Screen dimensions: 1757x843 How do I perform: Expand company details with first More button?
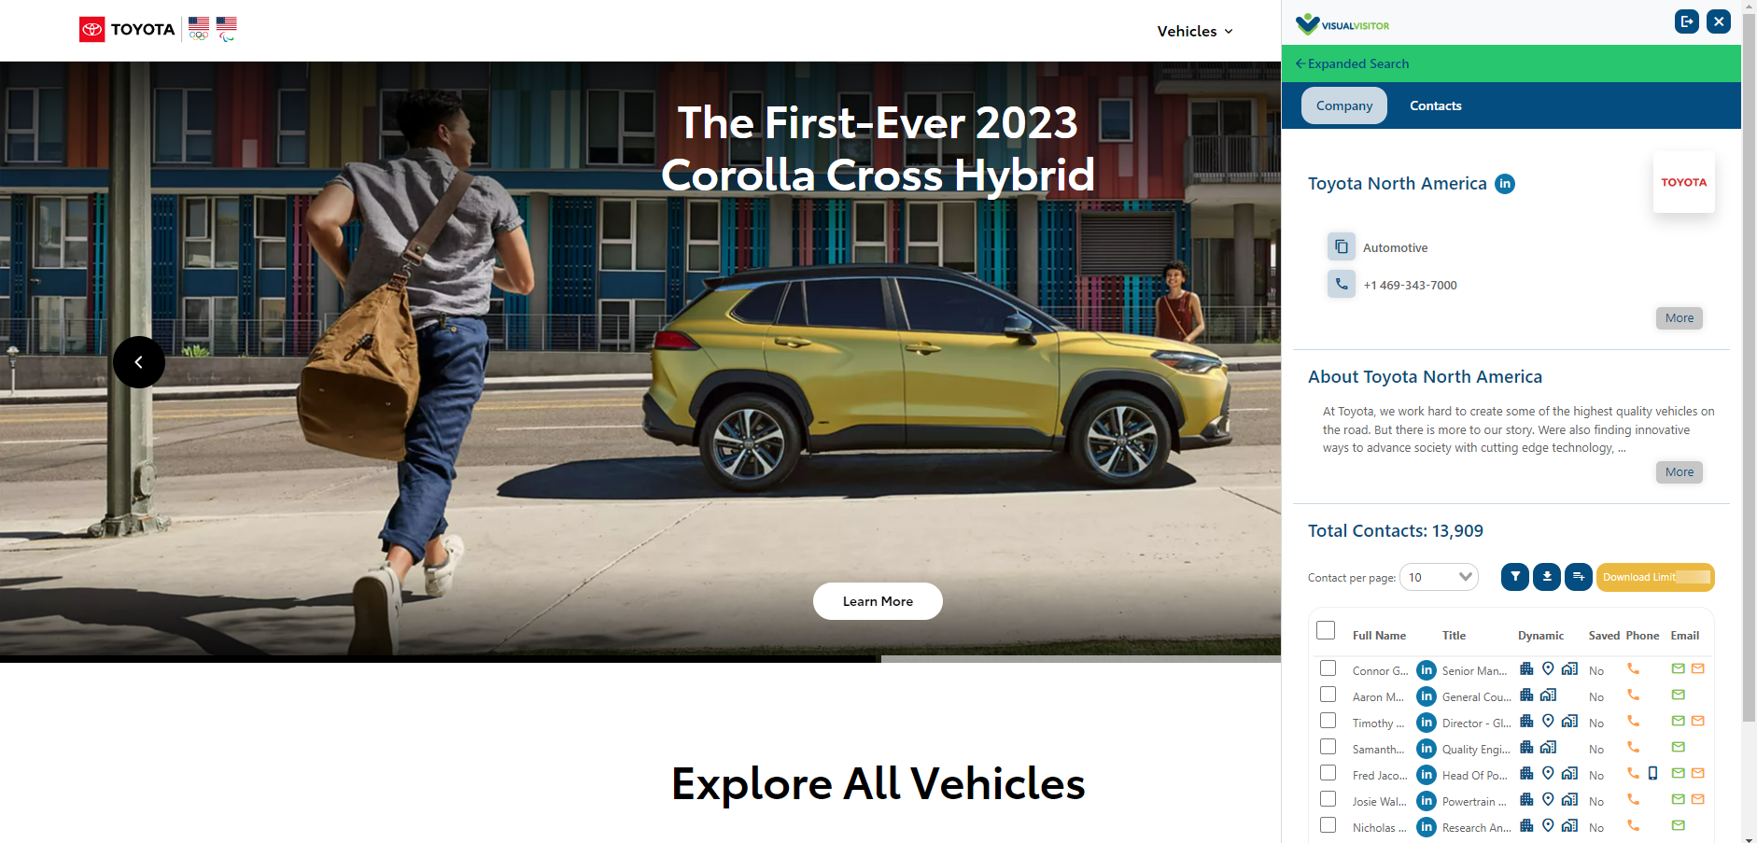point(1679,318)
